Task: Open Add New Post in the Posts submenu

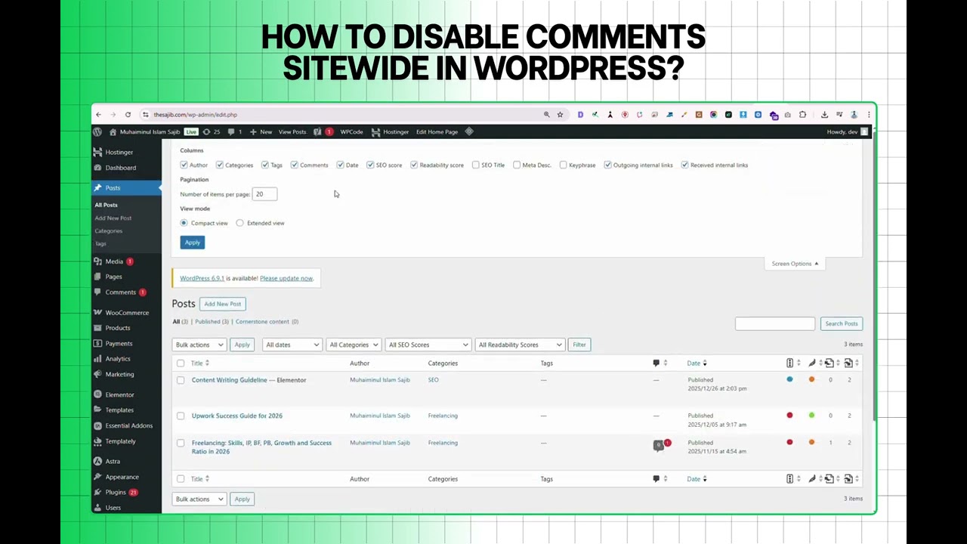Action: (113, 218)
